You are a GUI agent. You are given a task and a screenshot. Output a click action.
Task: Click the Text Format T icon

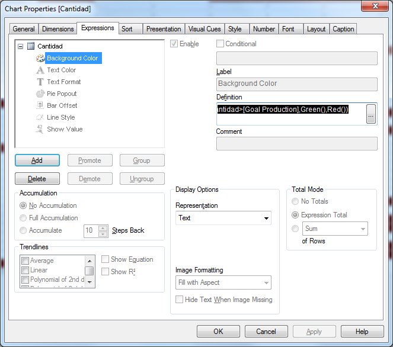coord(40,82)
